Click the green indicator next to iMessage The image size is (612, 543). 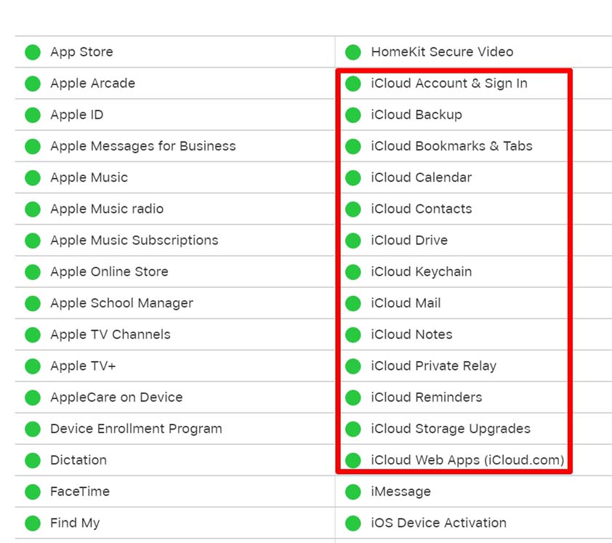point(353,491)
